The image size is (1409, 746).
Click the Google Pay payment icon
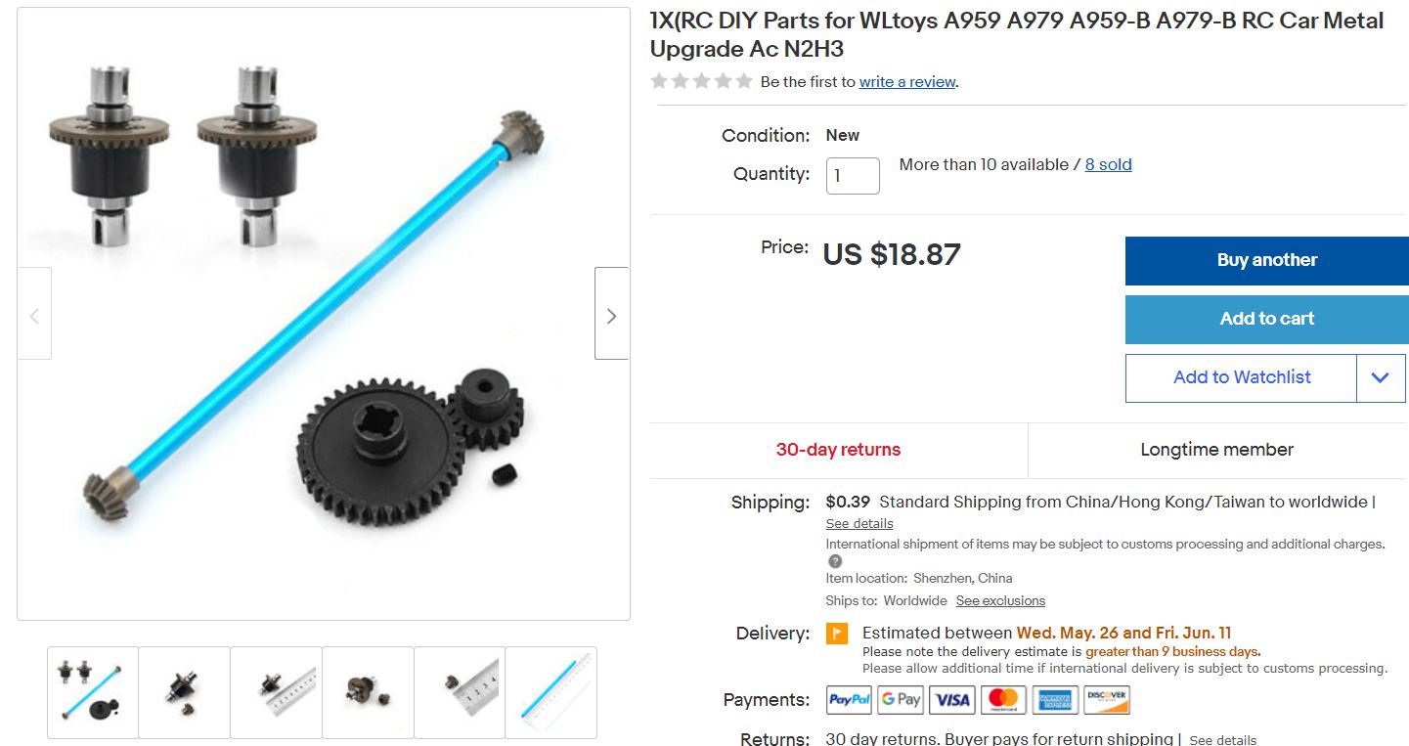click(x=901, y=699)
